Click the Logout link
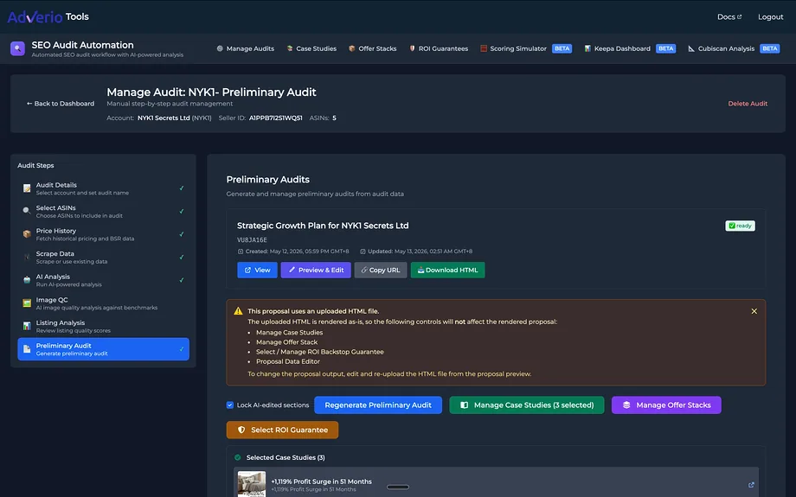 click(771, 16)
